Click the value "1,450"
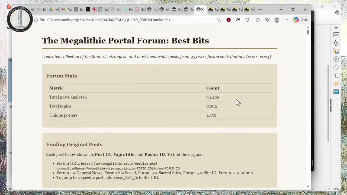The width and height of the screenshot is (347, 195). pos(211,115)
